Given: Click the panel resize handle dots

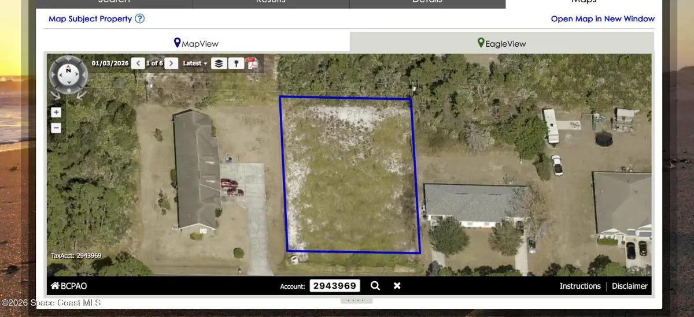Looking at the screenshot, I should point(356,300).
